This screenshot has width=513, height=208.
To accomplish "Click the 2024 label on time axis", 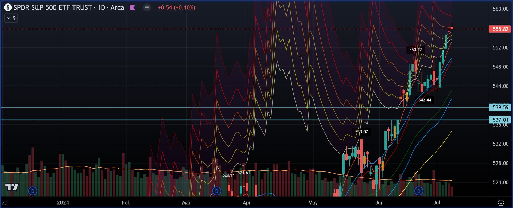I will 63,203.
